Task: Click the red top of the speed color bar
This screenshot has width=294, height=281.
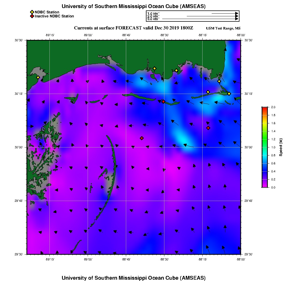Action: tap(265, 108)
